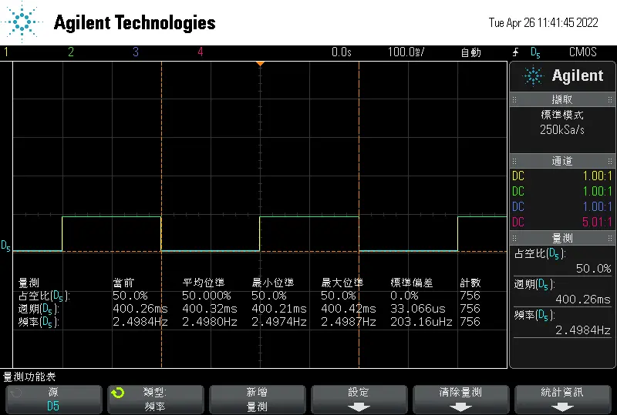This screenshot has width=617, height=415.
Task: Click the 自動 trigger mode indicator
Action: 470,52
